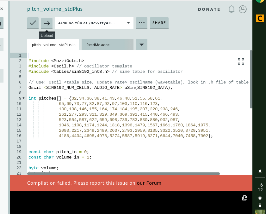Click the SHARE button
266x214 pixels.
[159, 23]
